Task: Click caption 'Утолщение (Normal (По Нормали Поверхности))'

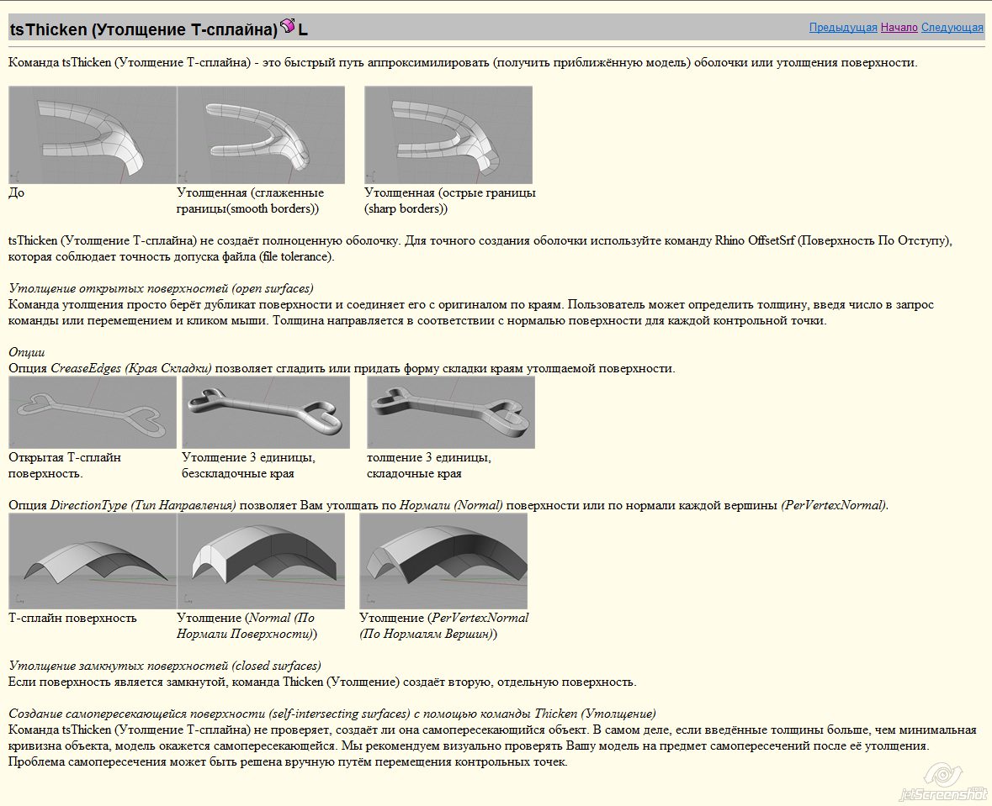Action: pyautogui.click(x=247, y=626)
